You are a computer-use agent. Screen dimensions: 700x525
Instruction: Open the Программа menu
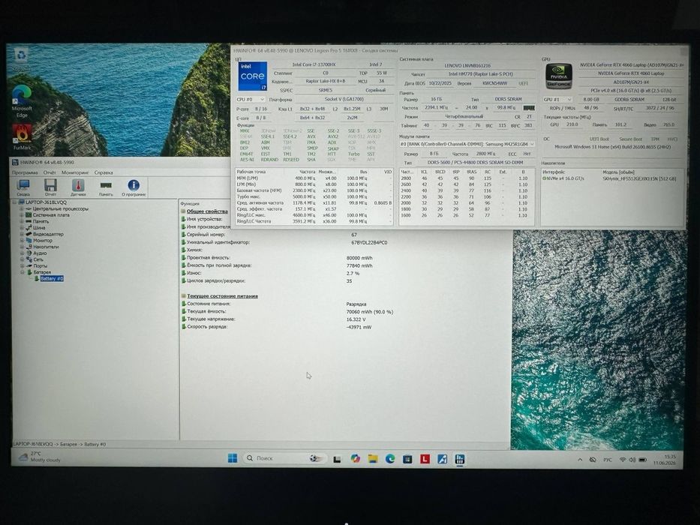click(25, 172)
